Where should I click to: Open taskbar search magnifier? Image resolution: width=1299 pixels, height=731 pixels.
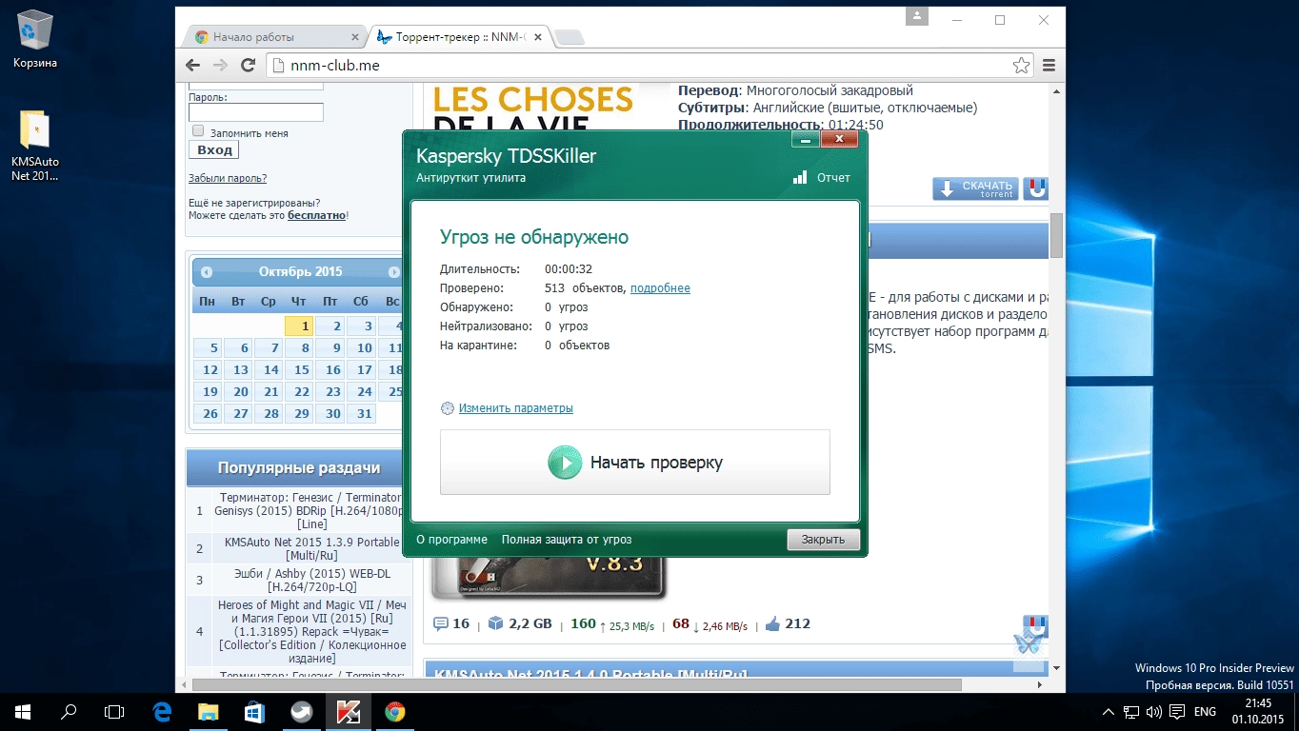tap(69, 711)
